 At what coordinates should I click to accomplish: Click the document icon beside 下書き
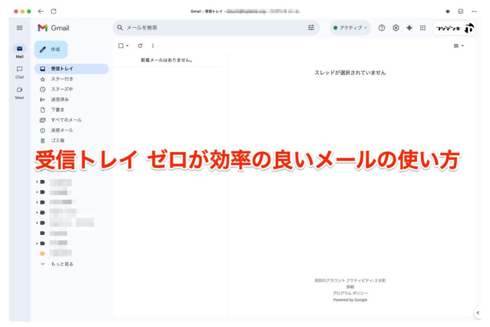(43, 110)
